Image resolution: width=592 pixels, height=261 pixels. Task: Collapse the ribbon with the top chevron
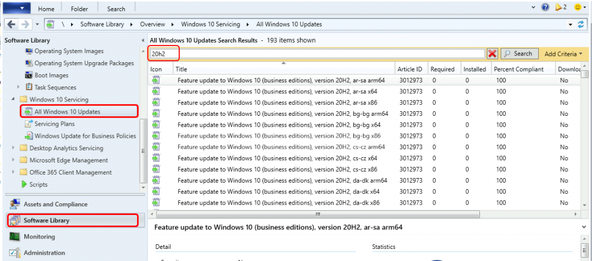click(x=533, y=7)
